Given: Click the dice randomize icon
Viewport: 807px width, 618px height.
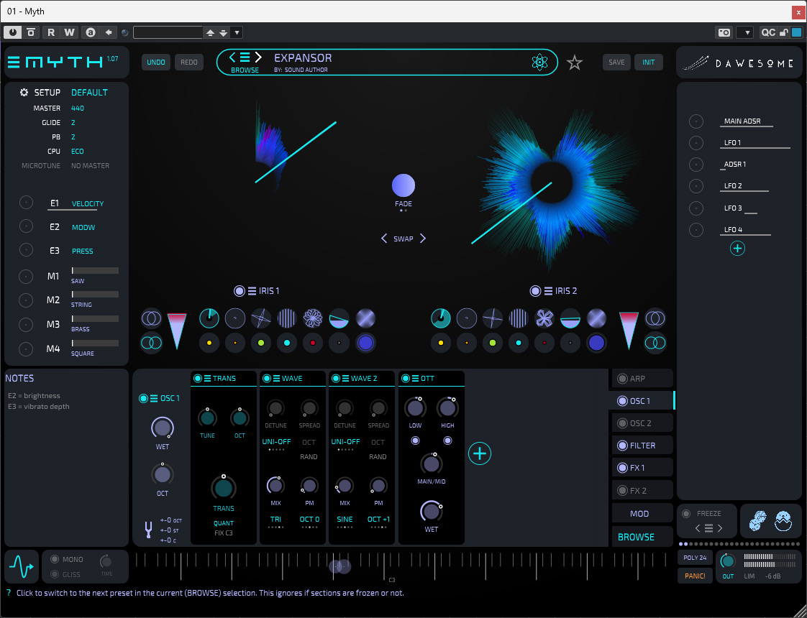Looking at the screenshot, I should pos(758,521).
